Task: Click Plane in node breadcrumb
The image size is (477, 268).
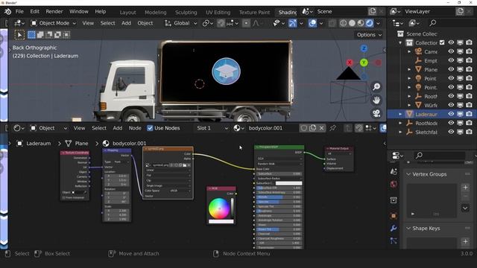Action: [81, 144]
